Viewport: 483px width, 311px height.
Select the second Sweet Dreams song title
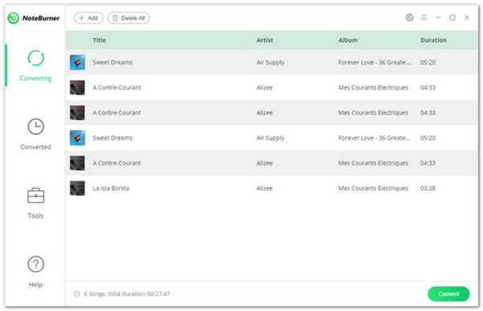click(x=113, y=138)
